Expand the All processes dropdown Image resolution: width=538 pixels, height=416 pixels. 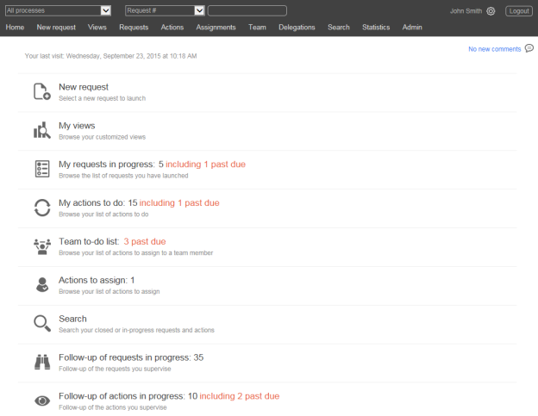coord(105,10)
